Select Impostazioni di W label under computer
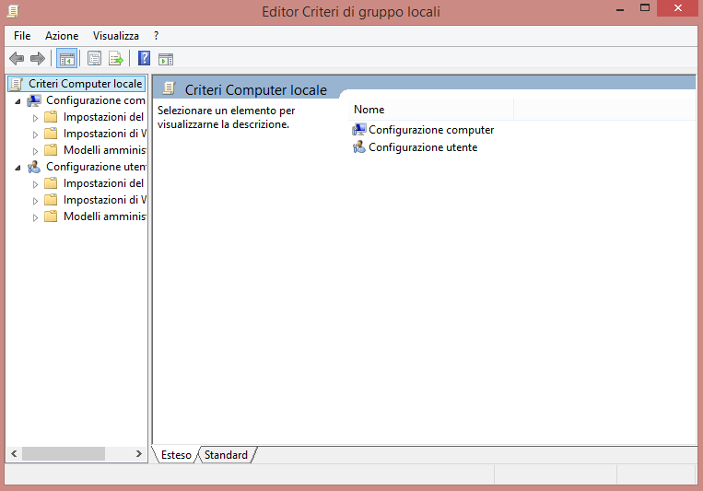The image size is (703, 491). point(105,134)
